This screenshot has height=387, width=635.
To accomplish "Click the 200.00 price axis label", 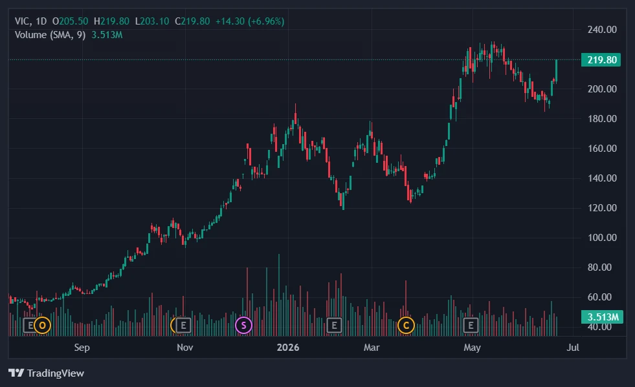I will pos(602,89).
